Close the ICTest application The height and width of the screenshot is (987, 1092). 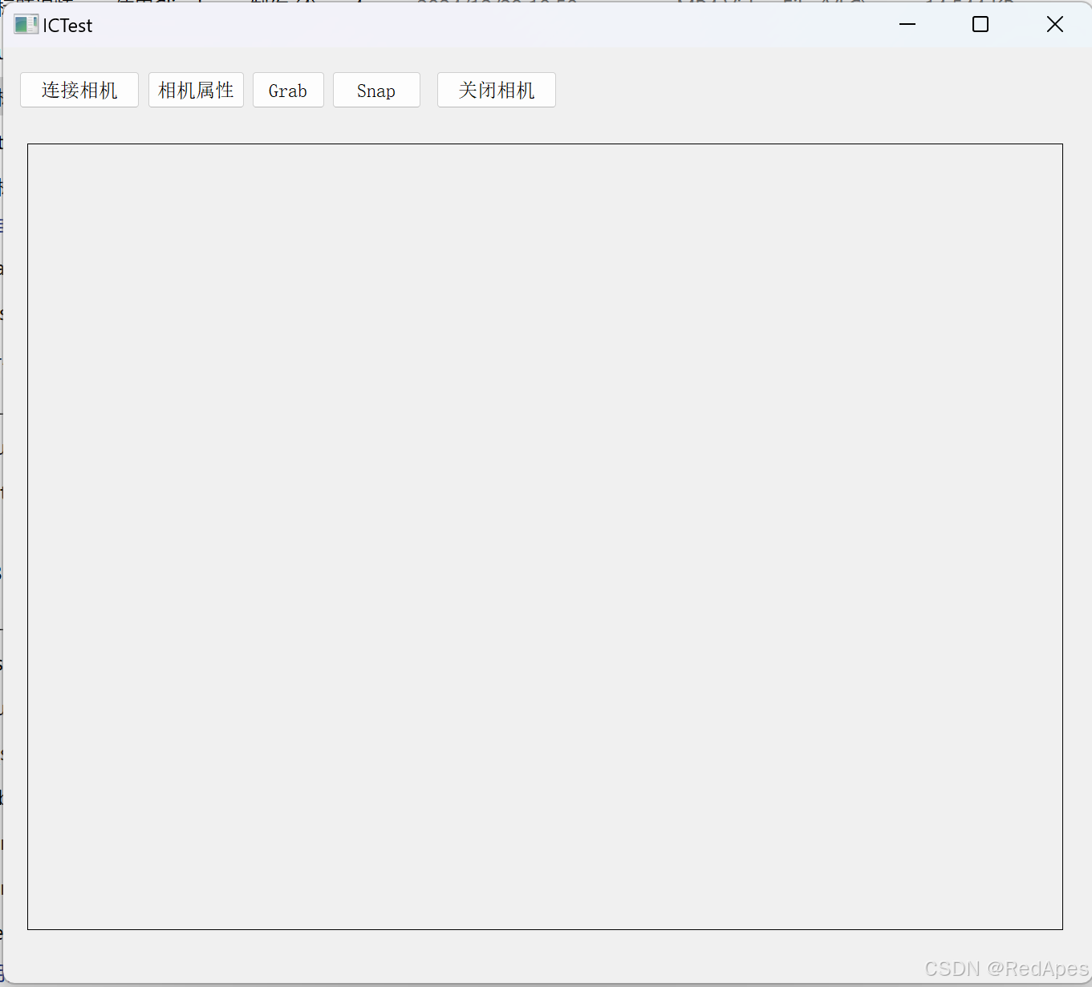coord(1054,24)
